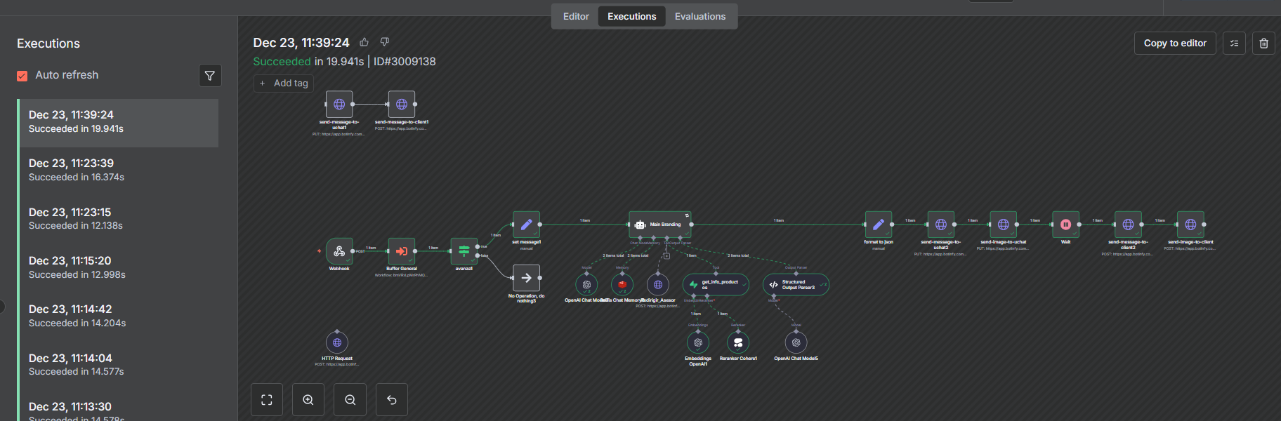1281x421 pixels.
Task: Select the Dirigir_Asesor HTTP tool node
Action: 658,285
